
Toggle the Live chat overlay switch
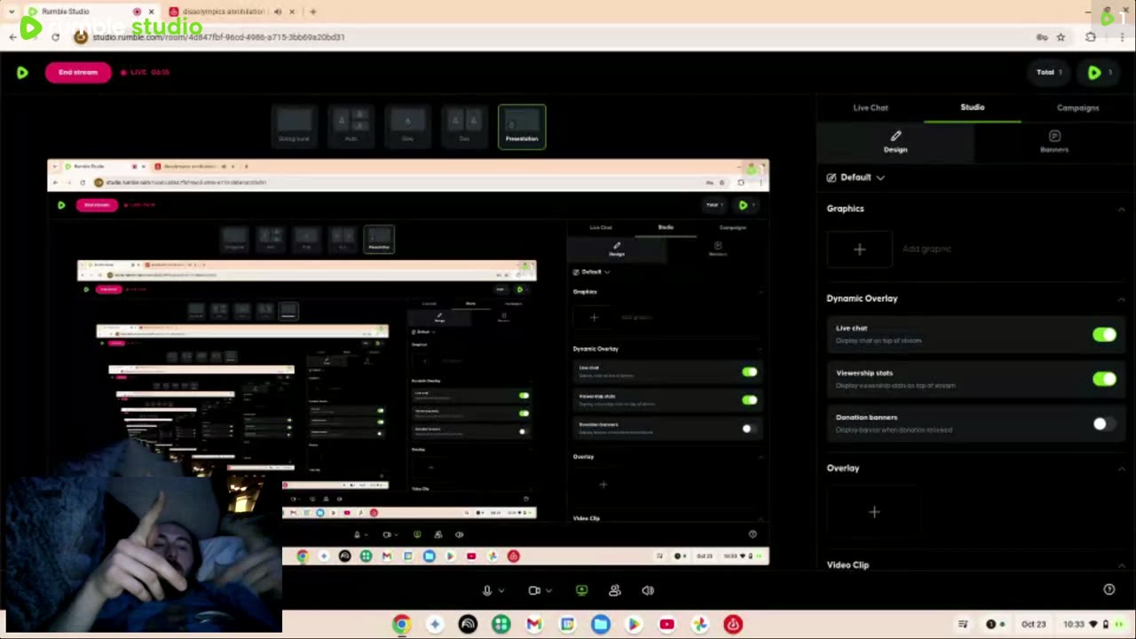(1105, 335)
